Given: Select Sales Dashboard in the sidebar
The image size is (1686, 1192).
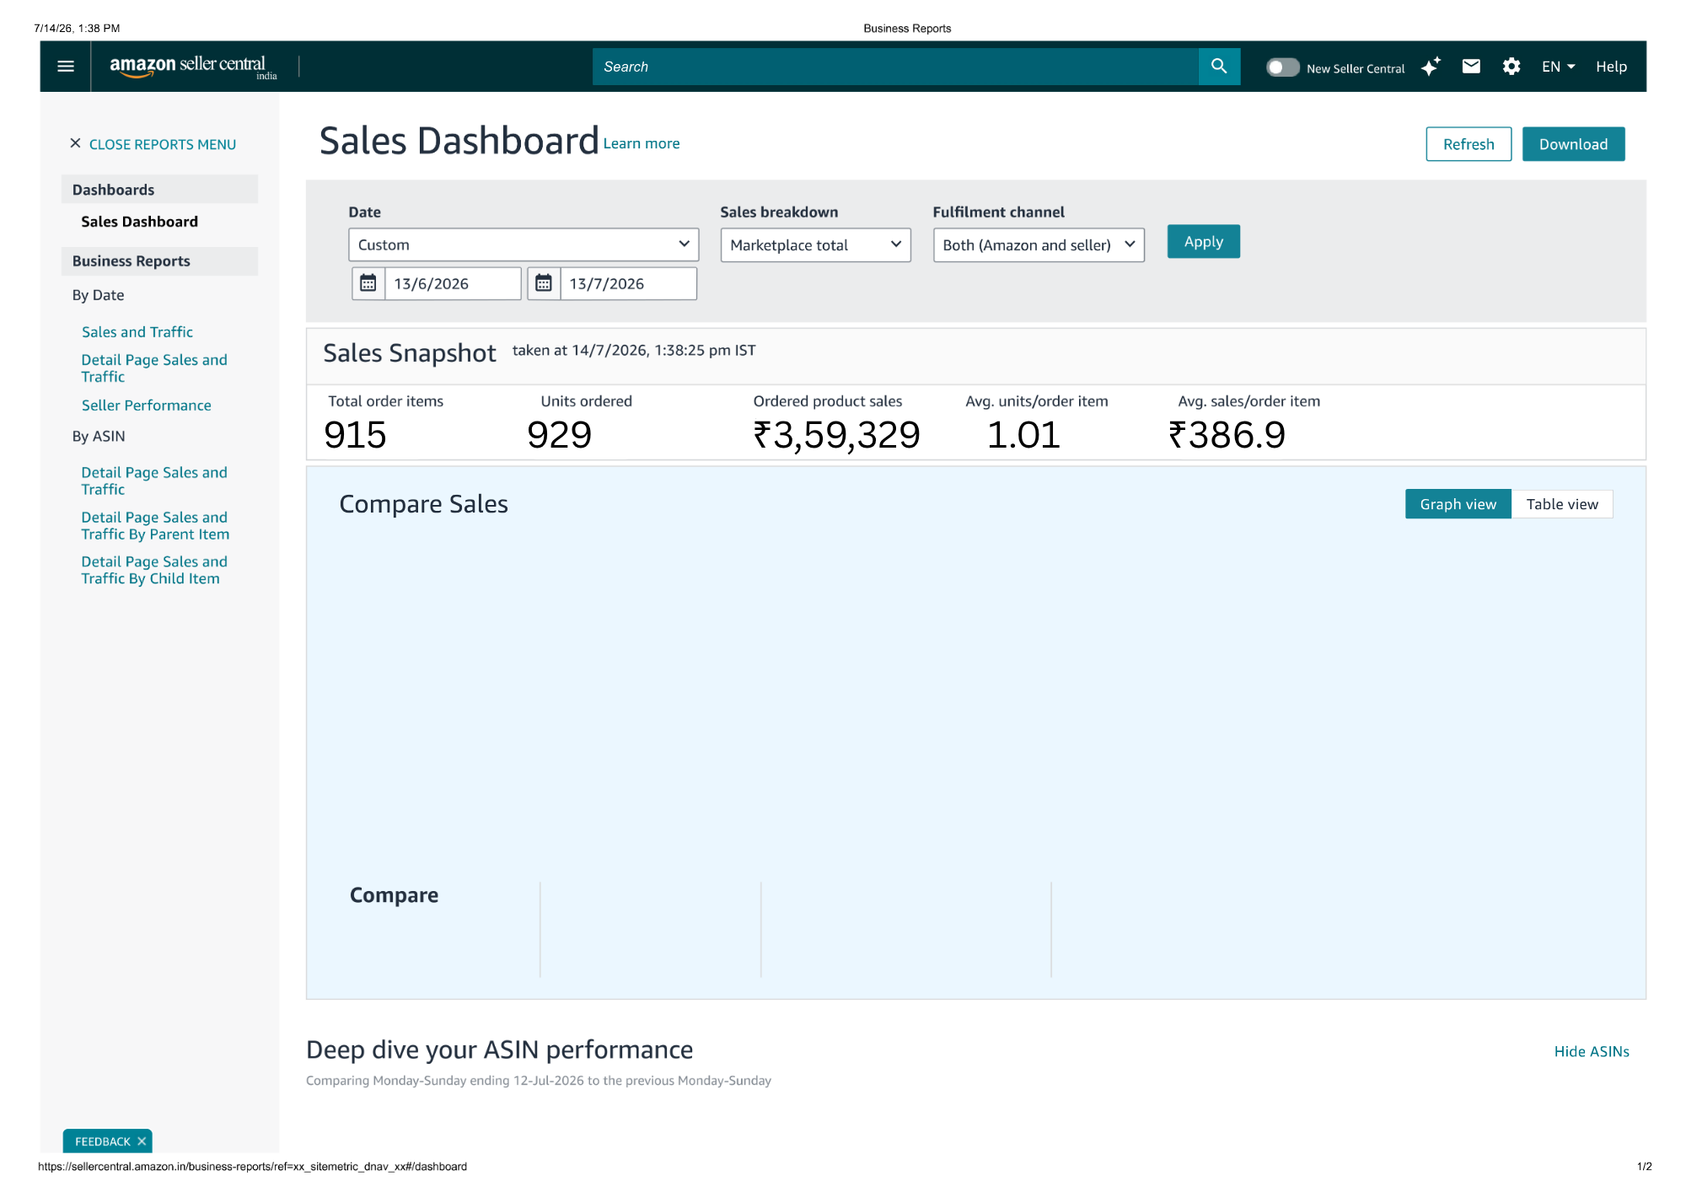Looking at the screenshot, I should 139,222.
